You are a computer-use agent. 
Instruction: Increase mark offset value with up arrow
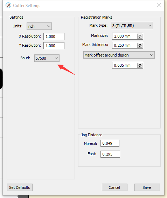tap(140, 64)
